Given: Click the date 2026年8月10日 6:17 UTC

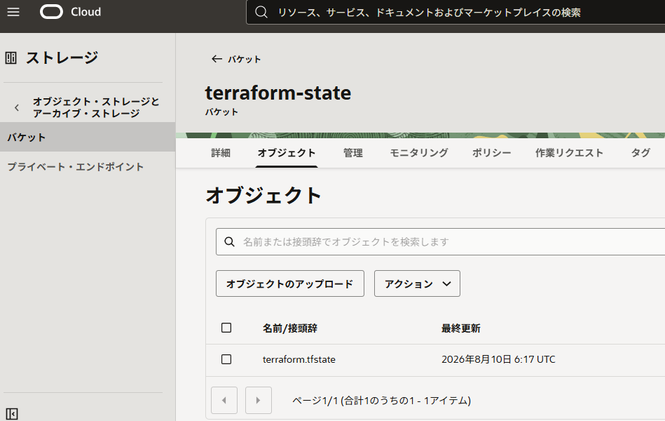Looking at the screenshot, I should tap(498, 359).
